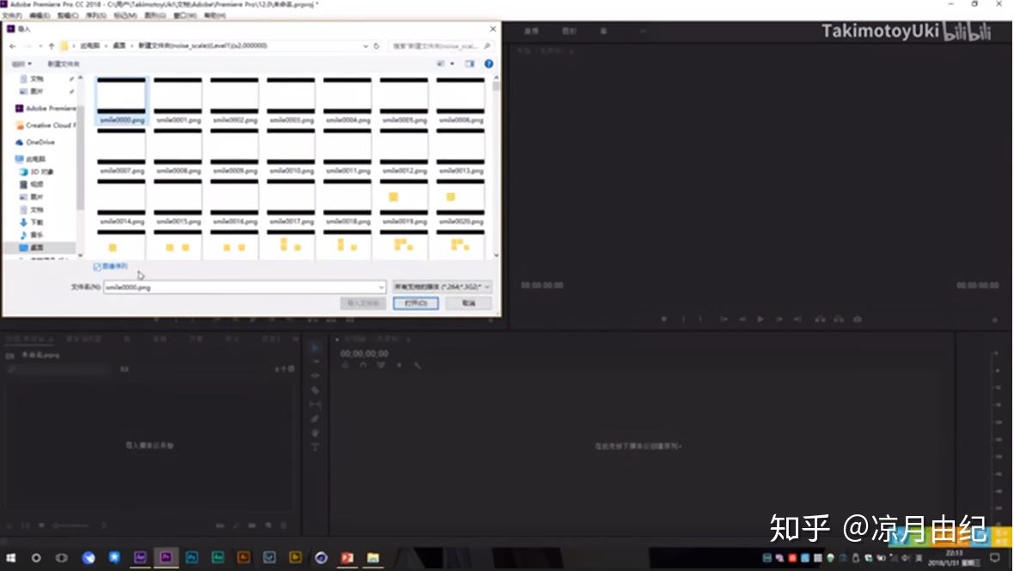Expand the file name history dropdown
Viewport: 1014px width, 571px height.
(381, 287)
